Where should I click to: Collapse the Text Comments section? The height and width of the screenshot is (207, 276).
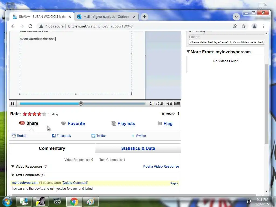coord(13,175)
